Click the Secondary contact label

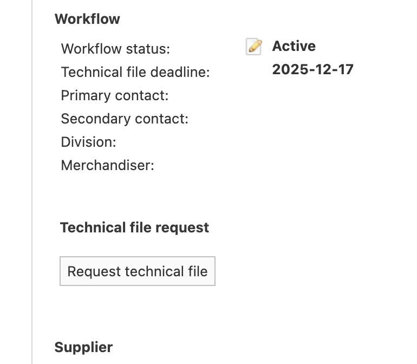(125, 119)
